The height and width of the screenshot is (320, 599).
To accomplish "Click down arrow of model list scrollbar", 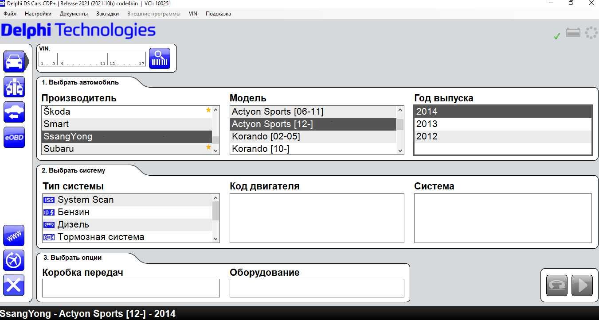I will [x=400, y=150].
